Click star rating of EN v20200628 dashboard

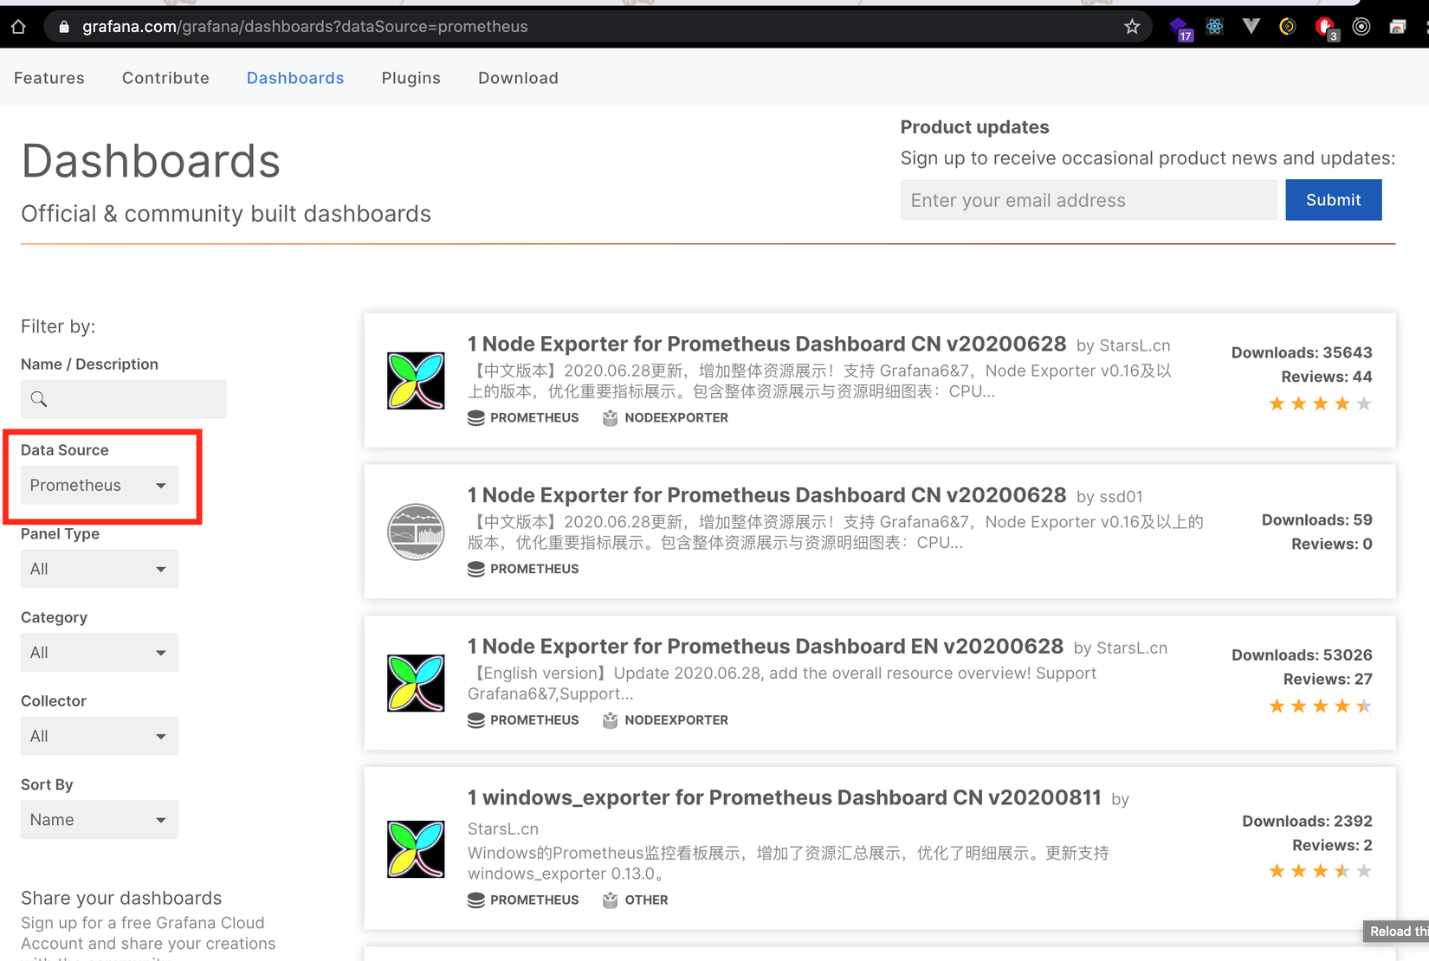(1320, 706)
